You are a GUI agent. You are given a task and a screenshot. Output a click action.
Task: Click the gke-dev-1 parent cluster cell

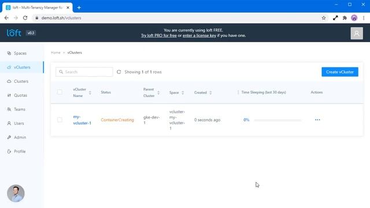tap(151, 120)
